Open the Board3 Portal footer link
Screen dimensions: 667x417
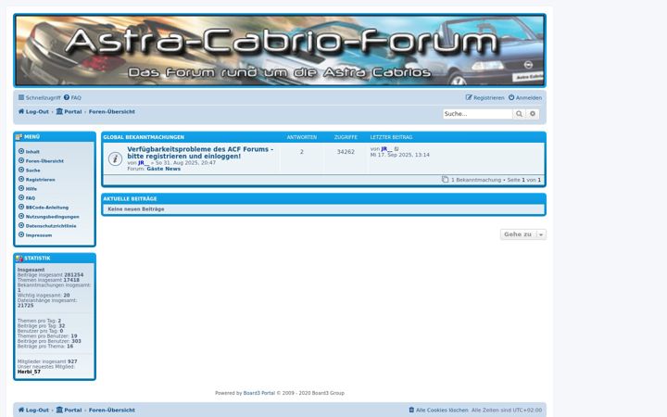259,393
